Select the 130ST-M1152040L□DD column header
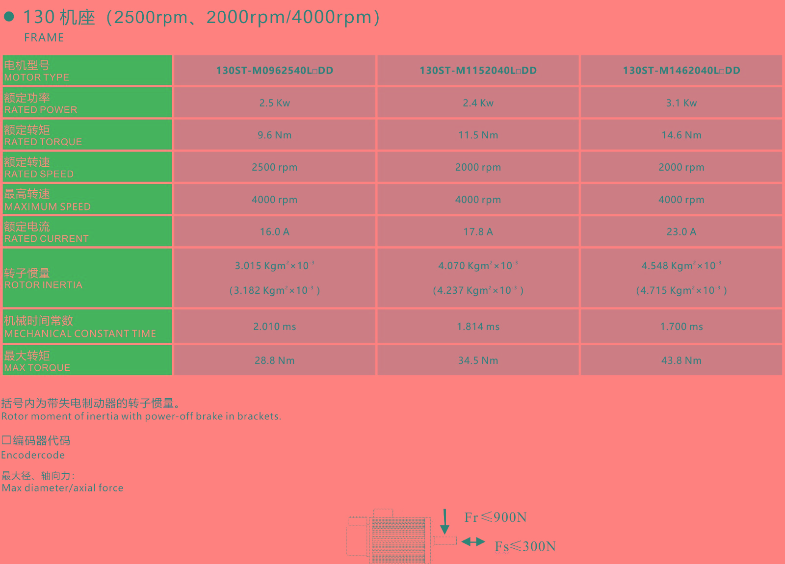785x564 pixels. coord(478,71)
